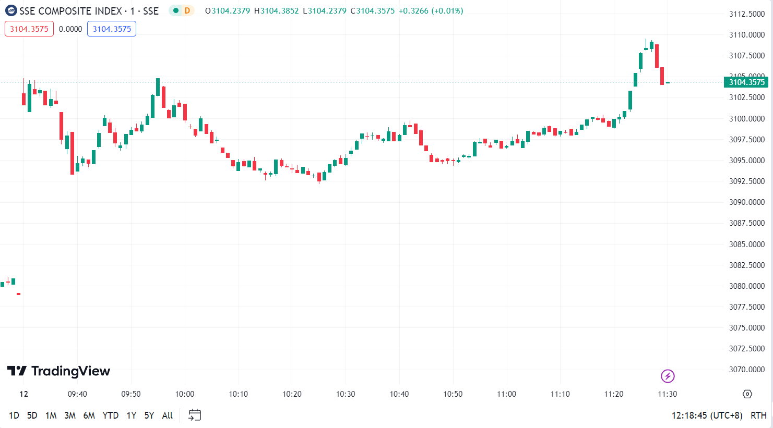Click the green market status indicator
The width and height of the screenshot is (773, 428).
coord(176,11)
